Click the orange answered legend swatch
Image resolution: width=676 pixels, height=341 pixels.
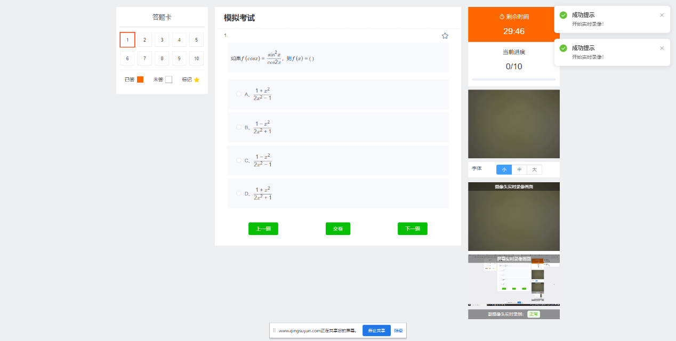[x=140, y=79]
